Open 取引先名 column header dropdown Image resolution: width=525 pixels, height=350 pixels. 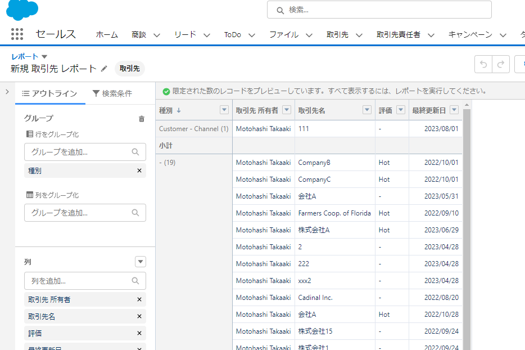click(367, 110)
